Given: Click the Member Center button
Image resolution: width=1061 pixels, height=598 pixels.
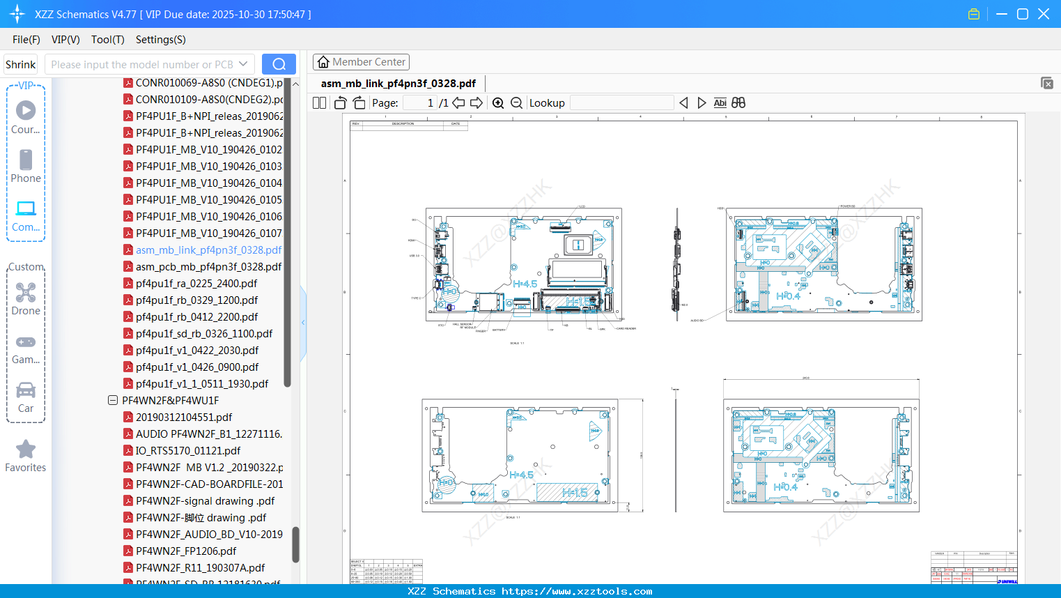Looking at the screenshot, I should click(x=361, y=62).
